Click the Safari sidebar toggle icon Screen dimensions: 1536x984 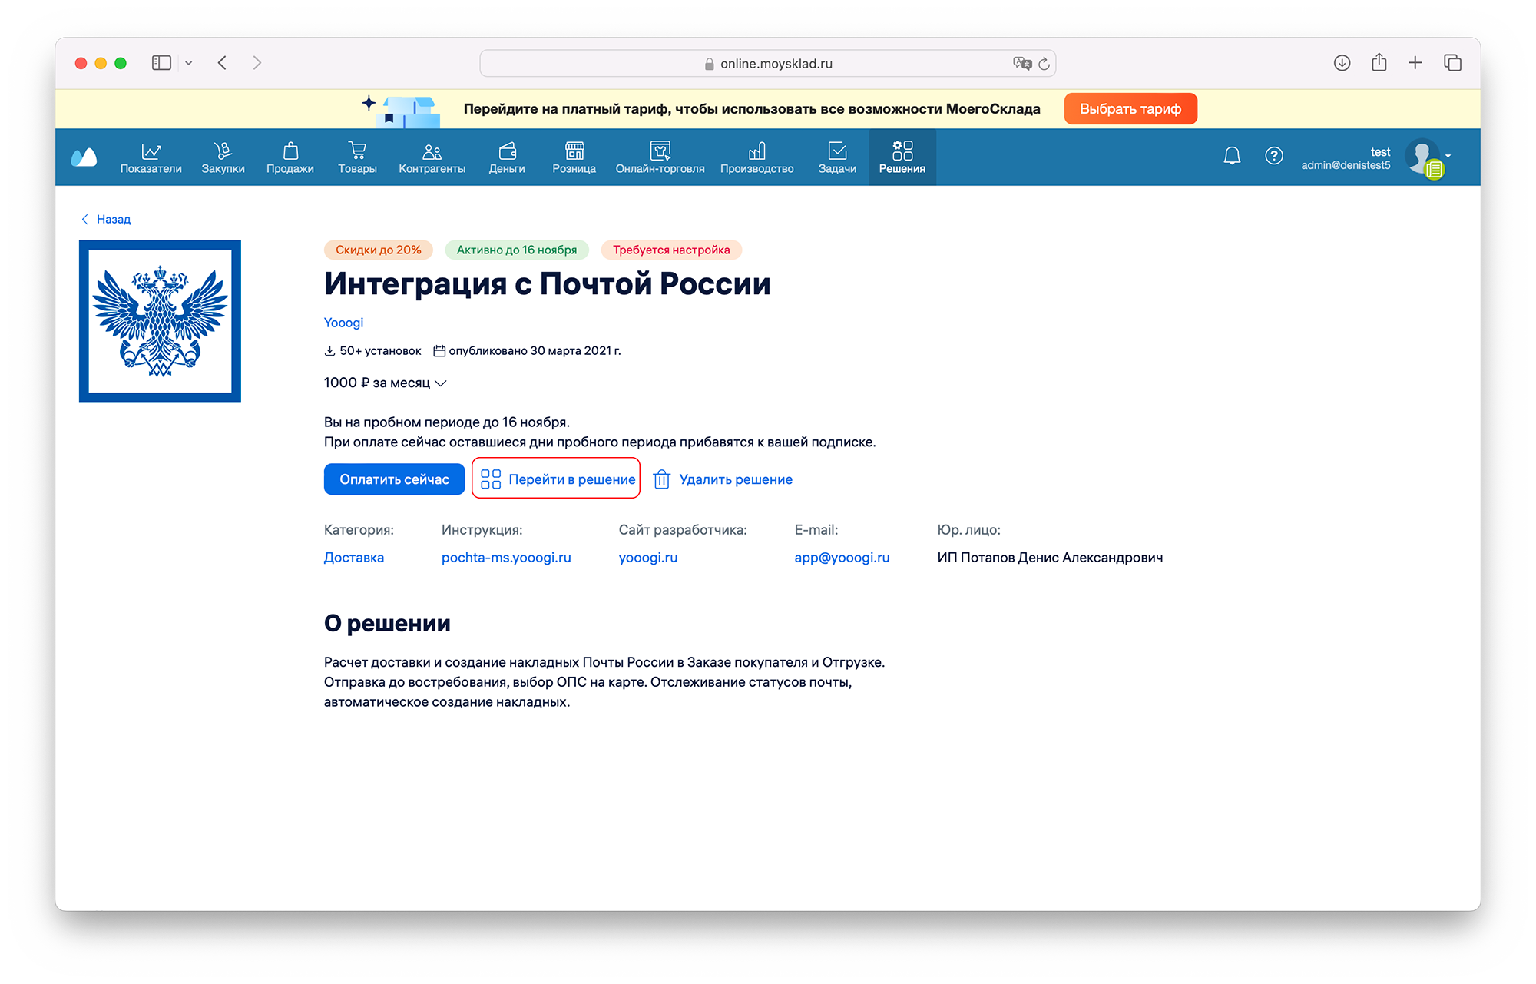[x=161, y=63]
